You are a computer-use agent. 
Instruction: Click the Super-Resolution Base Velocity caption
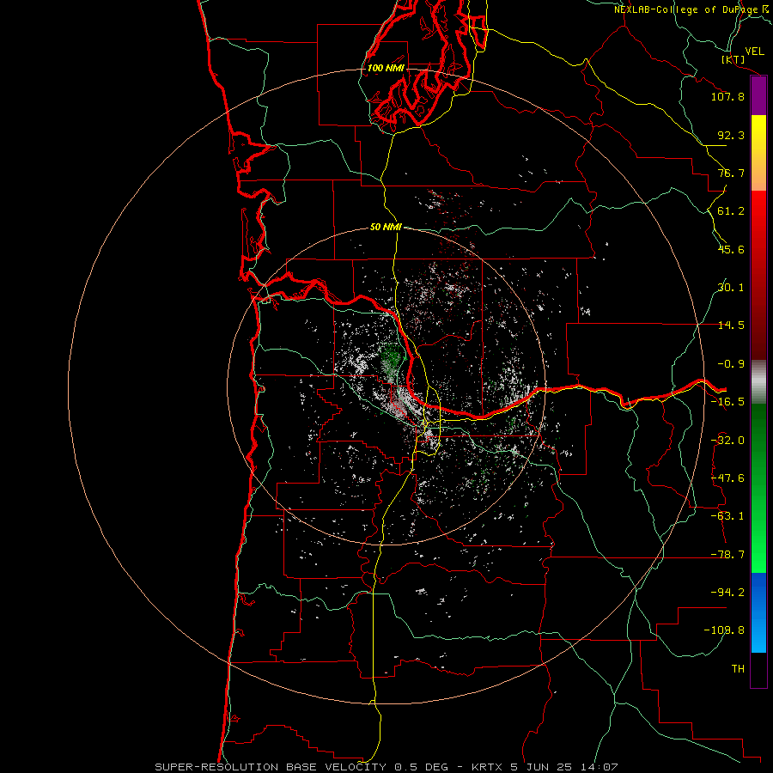[x=386, y=767]
